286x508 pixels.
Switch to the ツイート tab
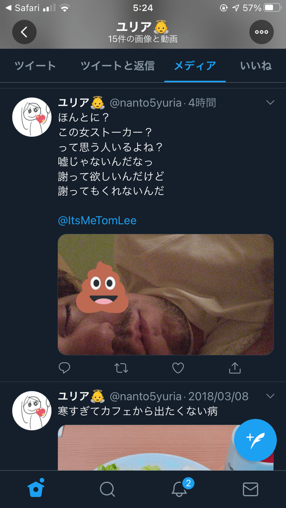pyautogui.click(x=35, y=66)
